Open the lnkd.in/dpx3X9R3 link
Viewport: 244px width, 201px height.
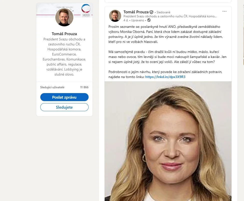(165, 77)
